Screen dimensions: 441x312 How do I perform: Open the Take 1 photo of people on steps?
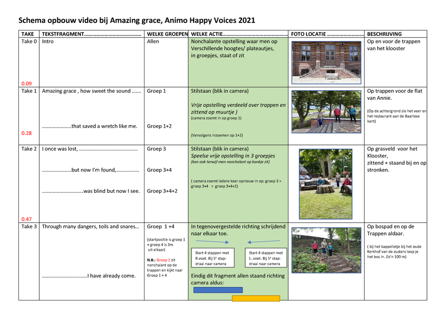coord(326,112)
